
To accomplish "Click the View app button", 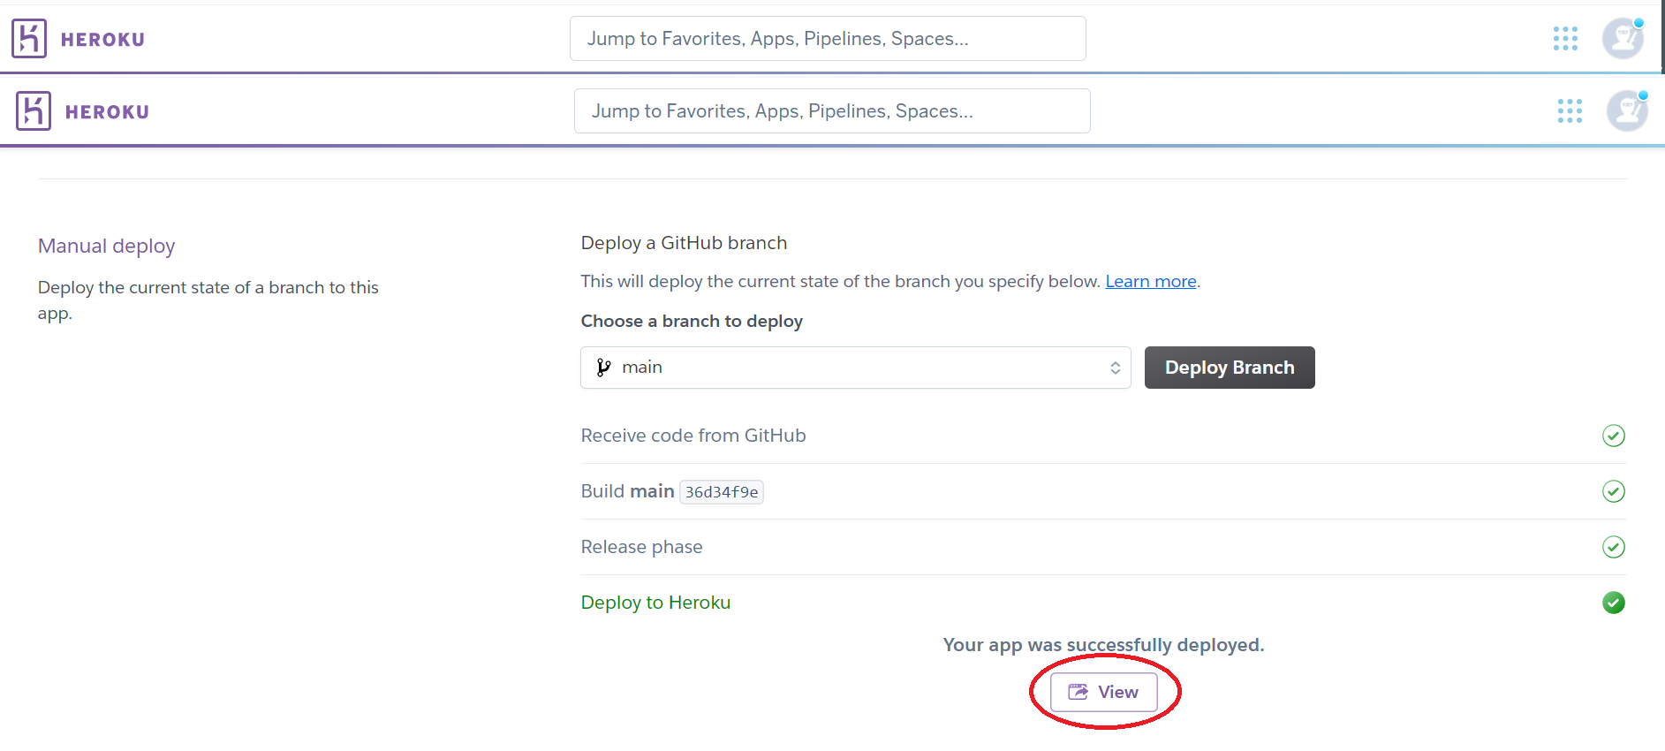I will 1103,692.
